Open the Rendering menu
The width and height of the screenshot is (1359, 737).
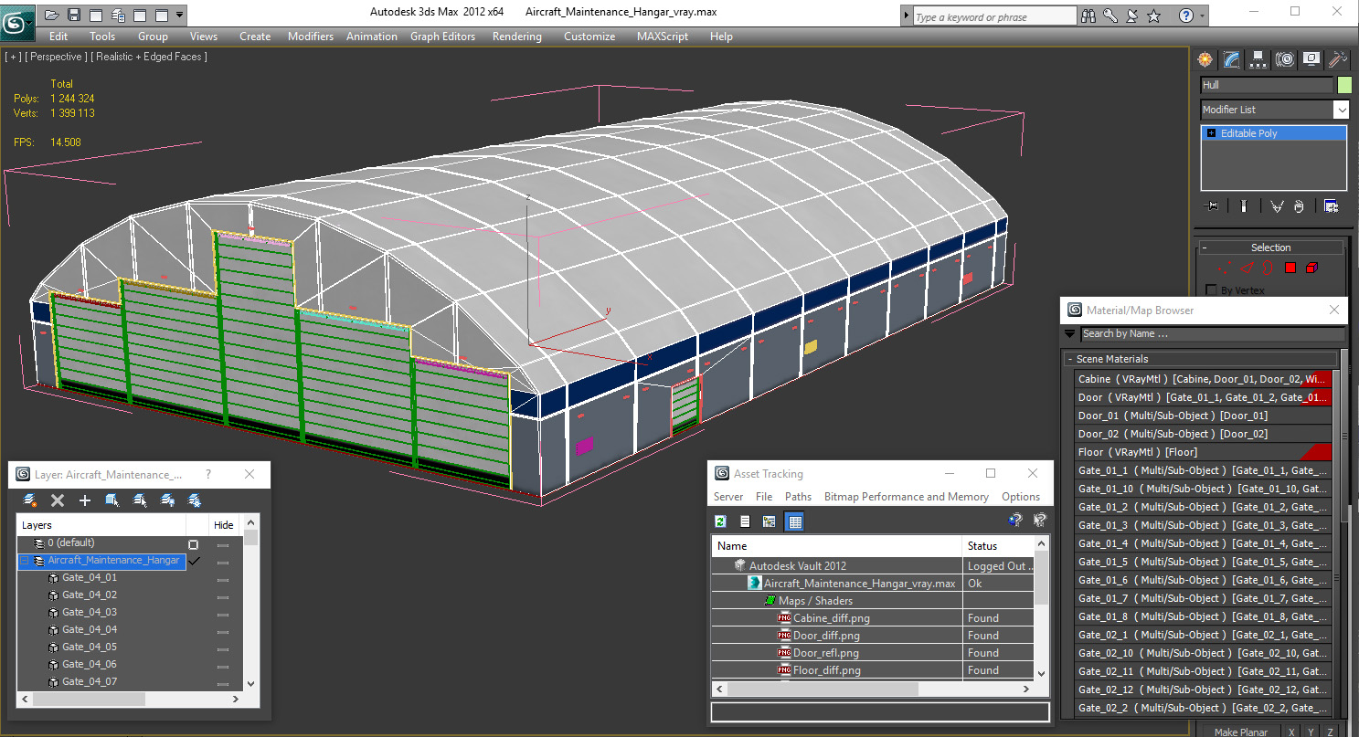click(516, 37)
